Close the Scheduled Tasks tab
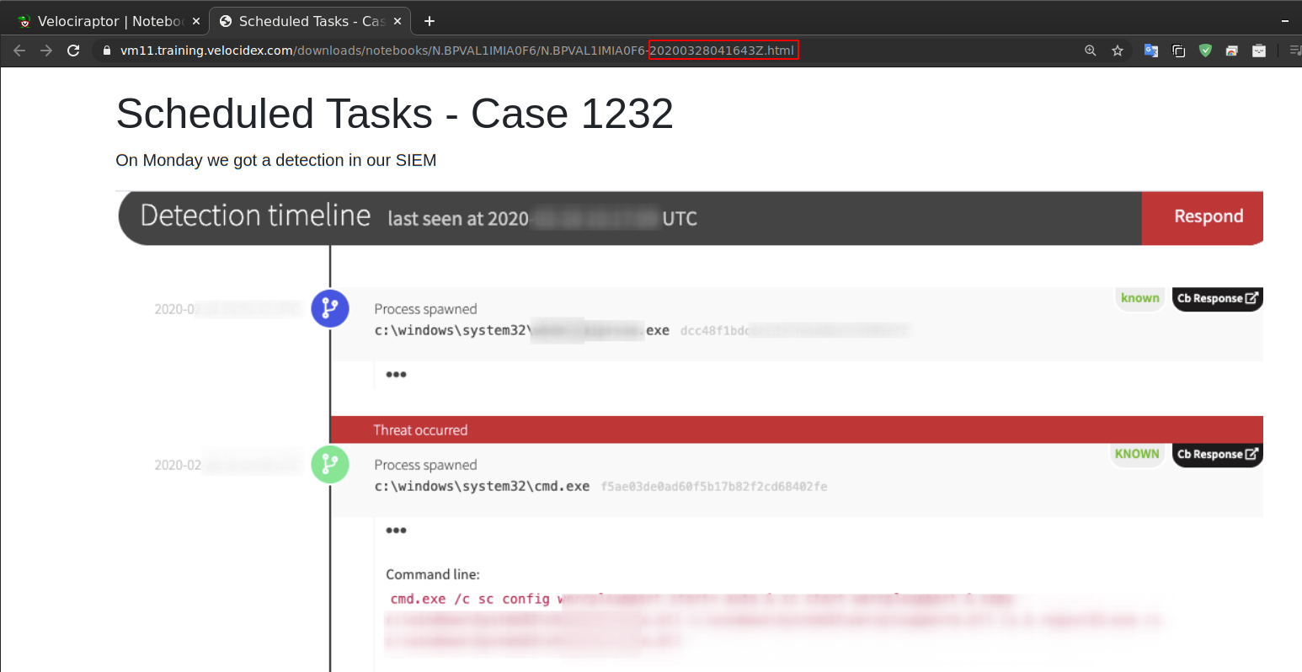The width and height of the screenshot is (1302, 672). 398,21
